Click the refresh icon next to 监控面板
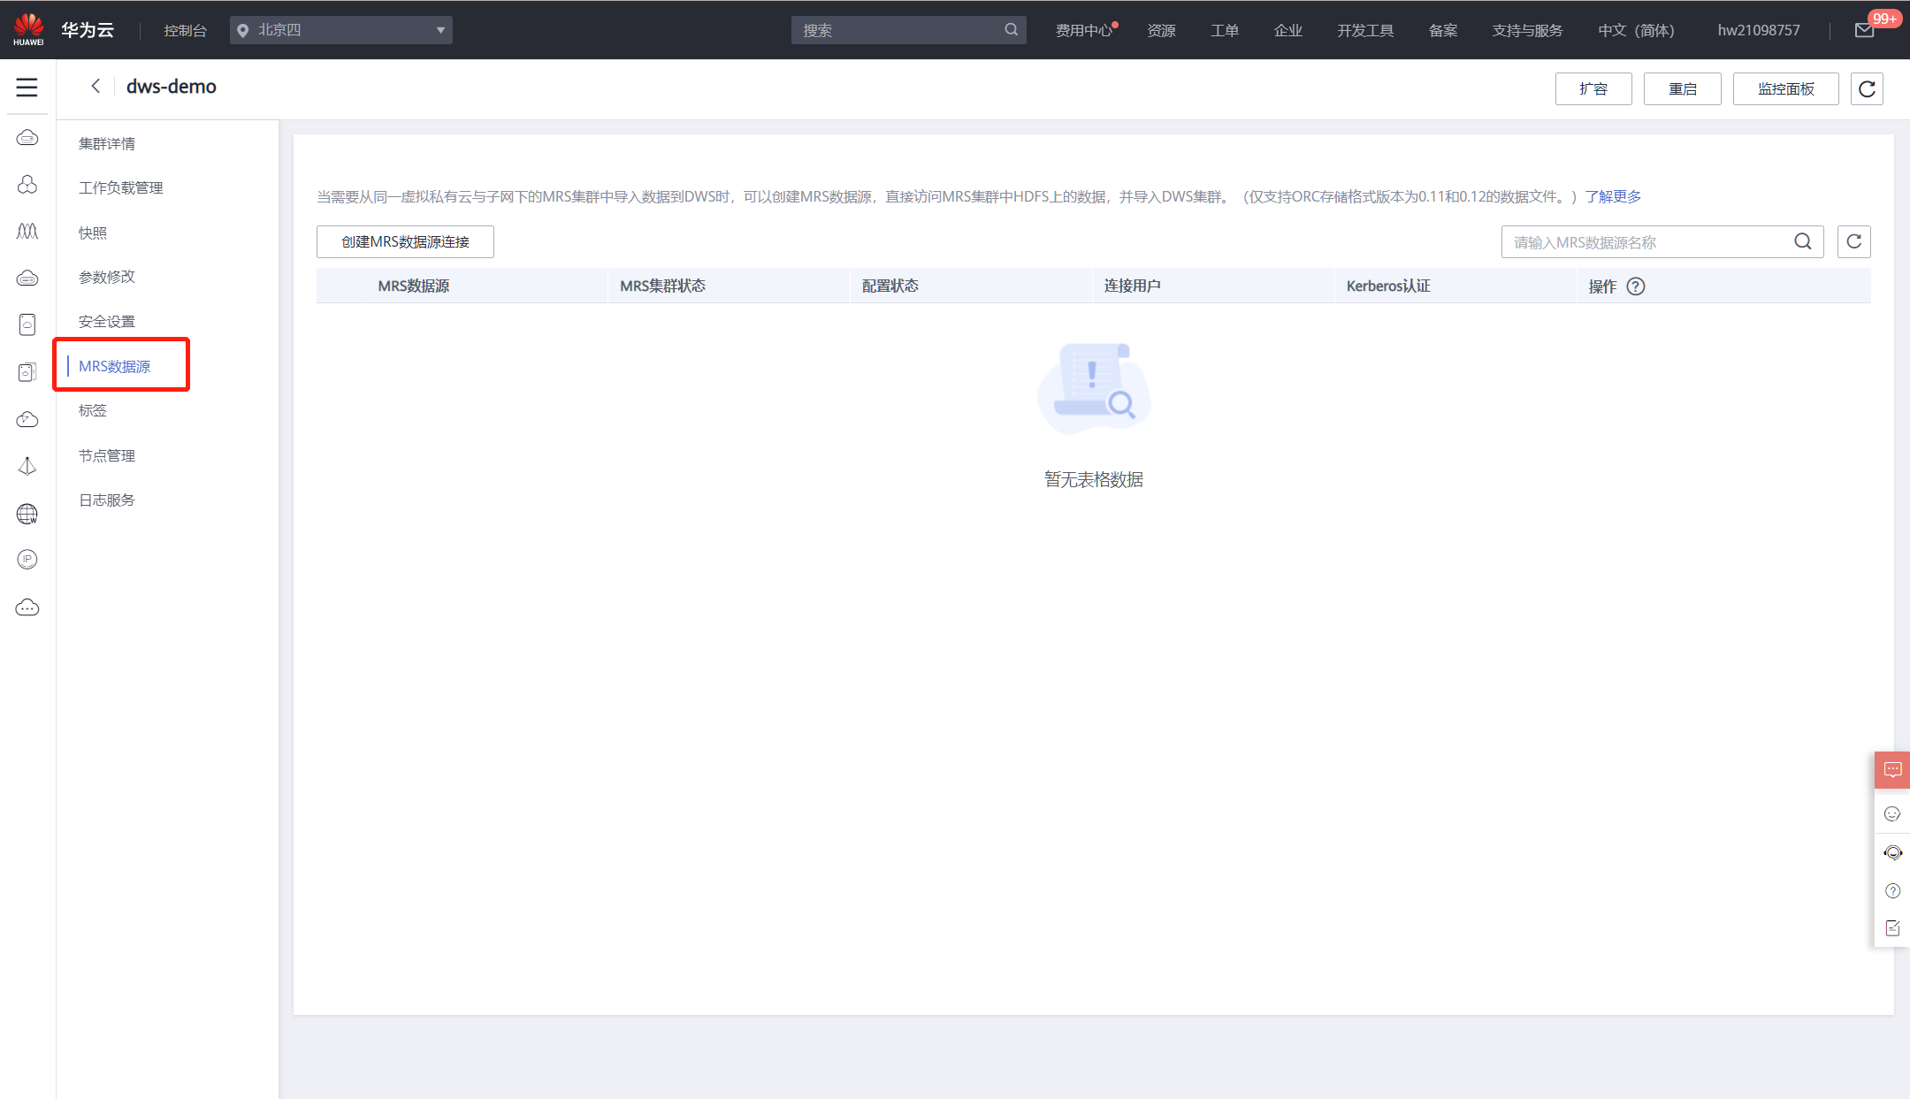 1867,89
